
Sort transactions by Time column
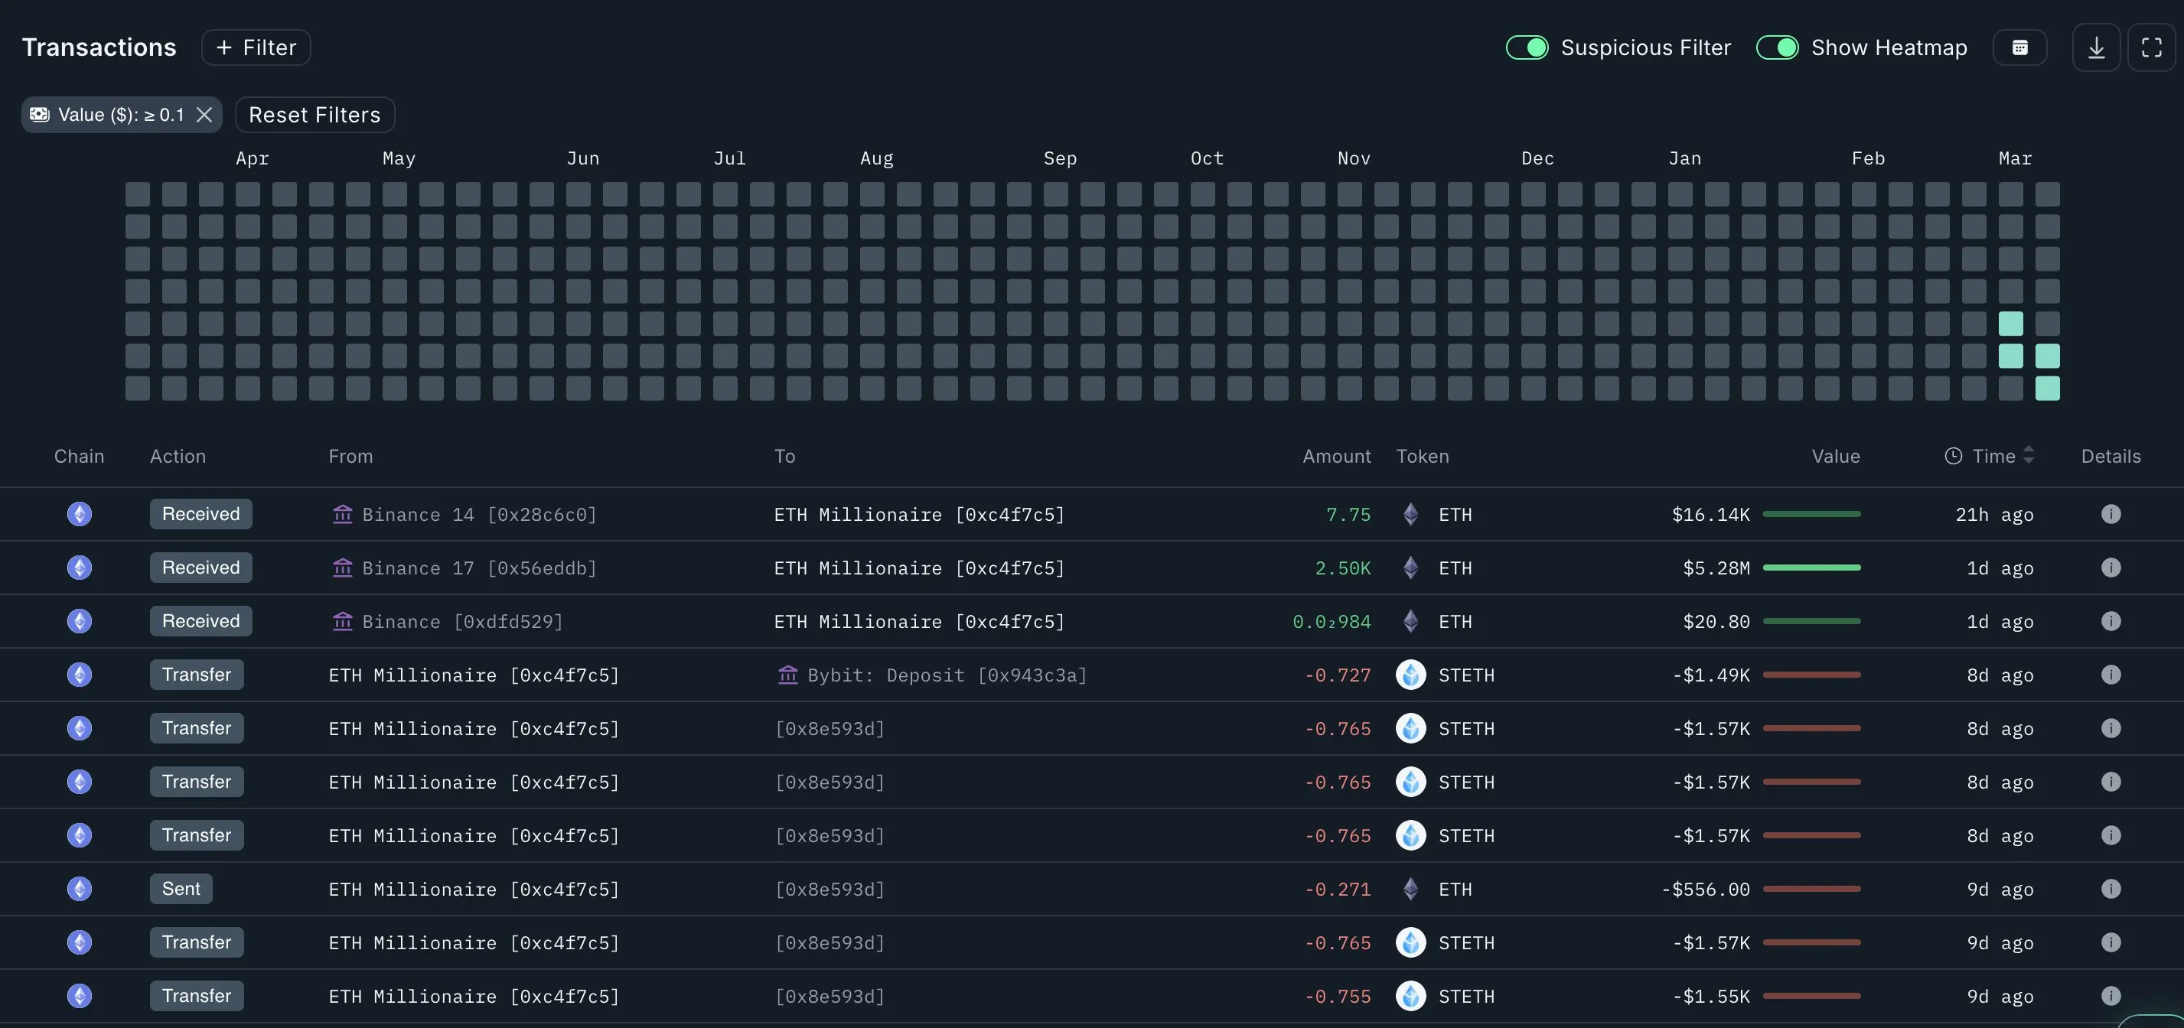point(1993,456)
